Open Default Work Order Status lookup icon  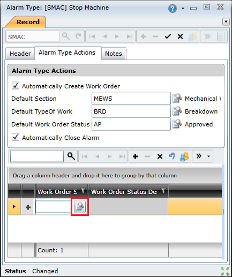coord(177,124)
